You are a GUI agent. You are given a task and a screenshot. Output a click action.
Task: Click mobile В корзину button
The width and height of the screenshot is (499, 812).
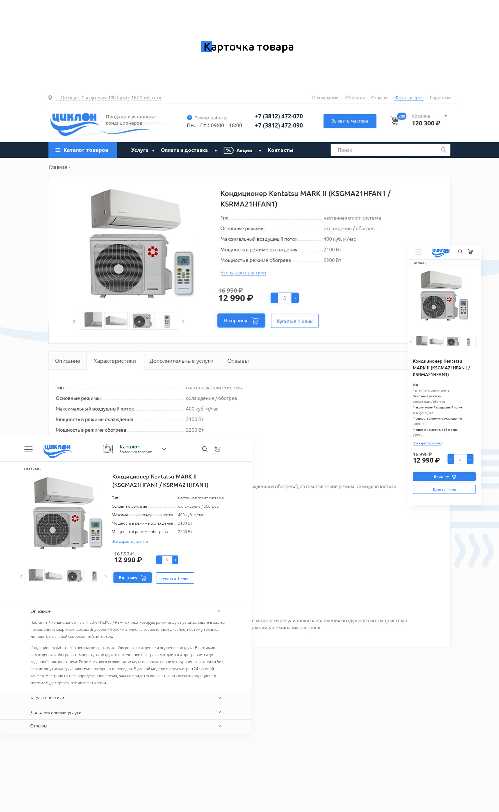pyautogui.click(x=444, y=477)
